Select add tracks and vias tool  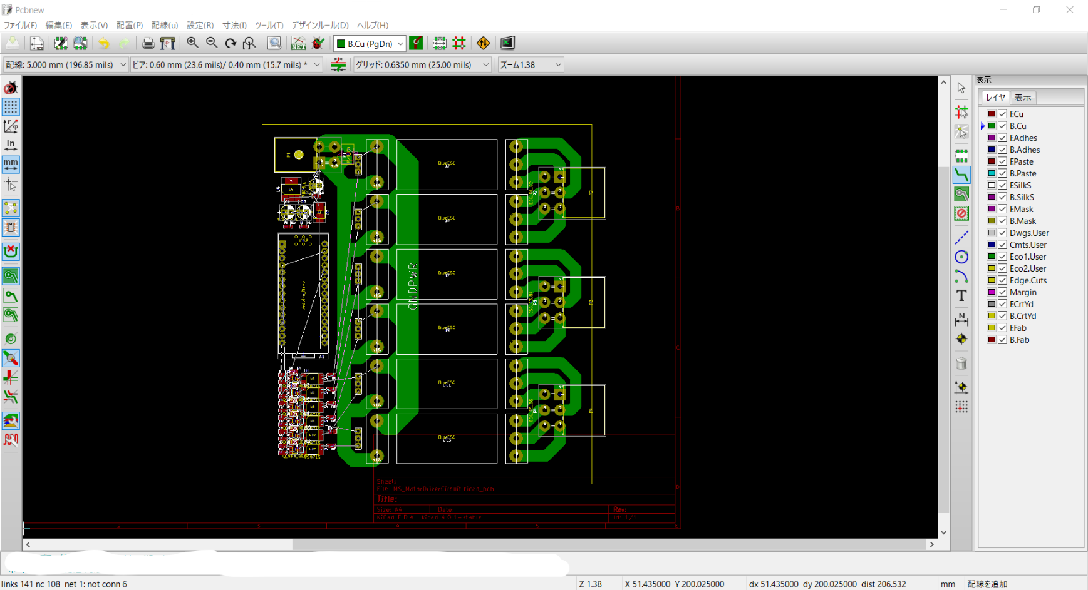pos(961,175)
